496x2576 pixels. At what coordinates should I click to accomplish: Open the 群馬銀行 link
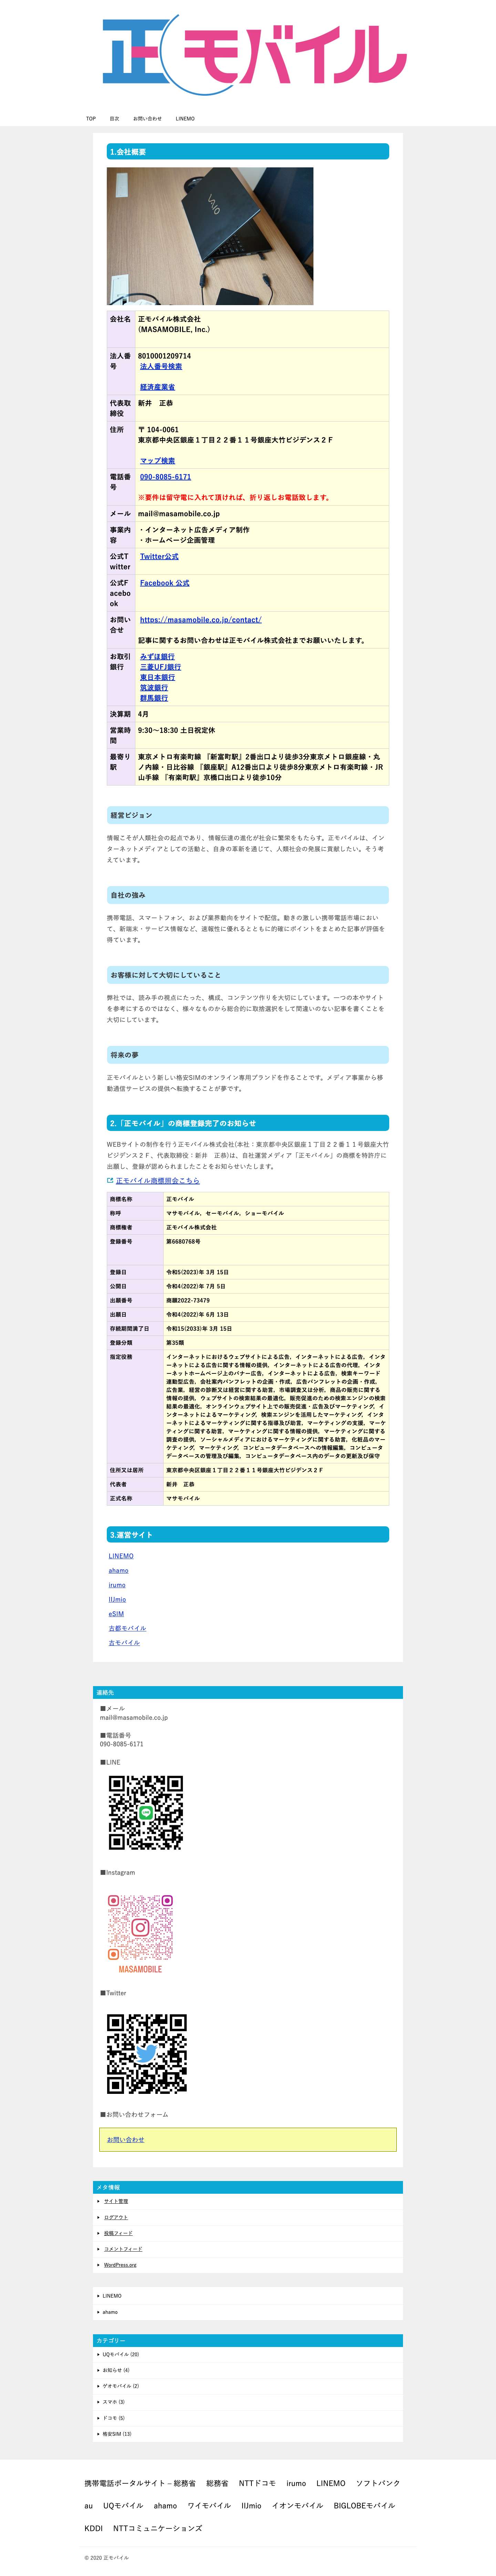click(x=154, y=698)
